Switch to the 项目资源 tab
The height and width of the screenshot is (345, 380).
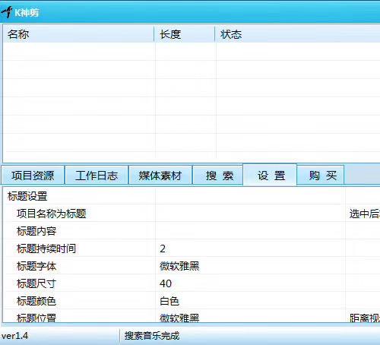(33, 176)
